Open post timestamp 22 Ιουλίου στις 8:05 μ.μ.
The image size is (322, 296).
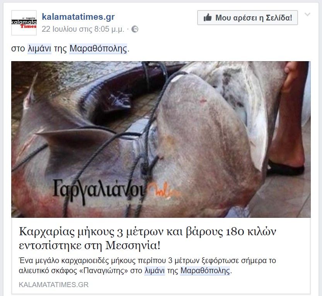83,29
